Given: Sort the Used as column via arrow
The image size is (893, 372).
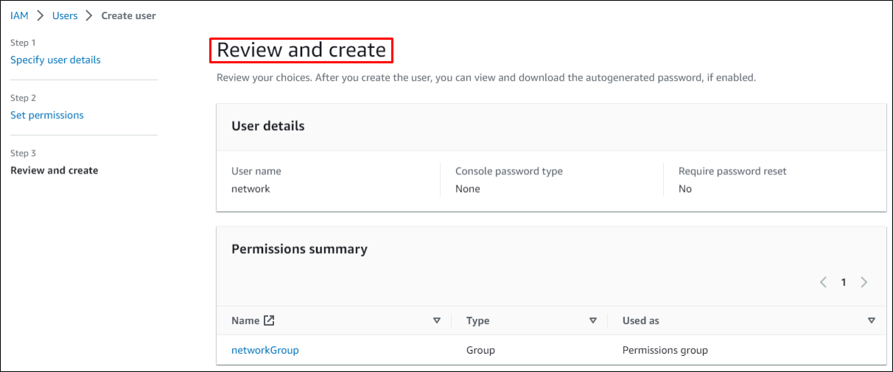Looking at the screenshot, I should pos(872,321).
